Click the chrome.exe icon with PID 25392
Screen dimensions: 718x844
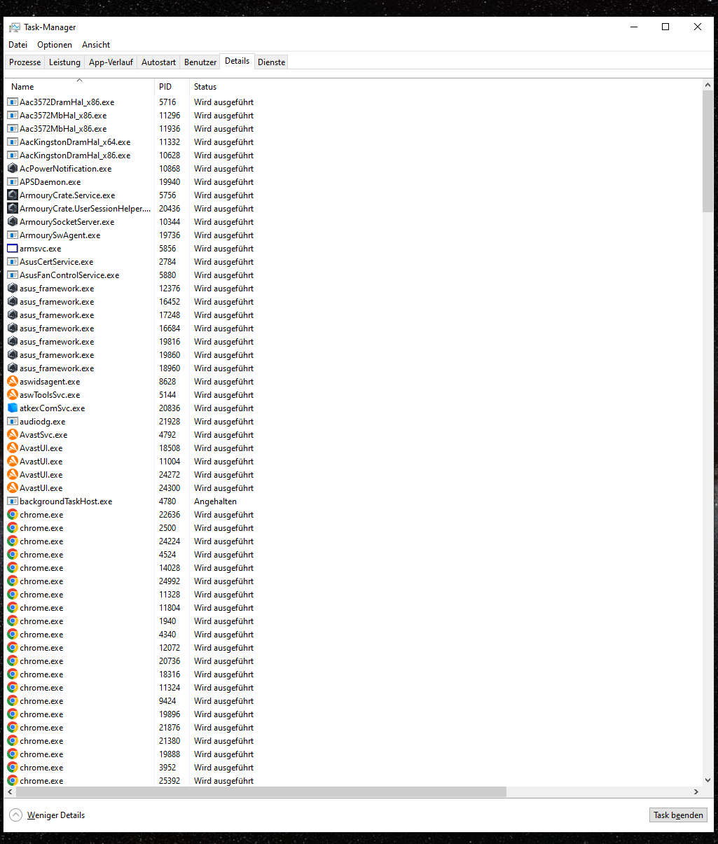[13, 781]
